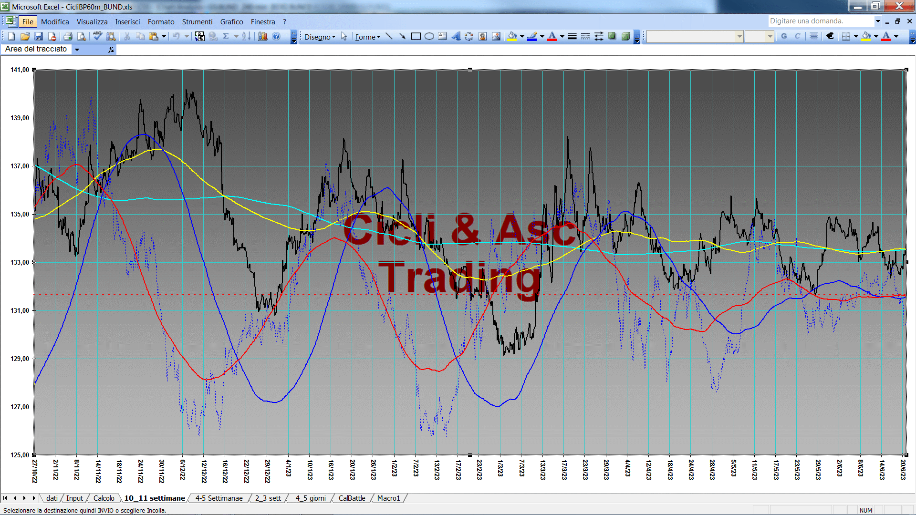
Task: Click the Open folder icon
Action: click(25, 36)
